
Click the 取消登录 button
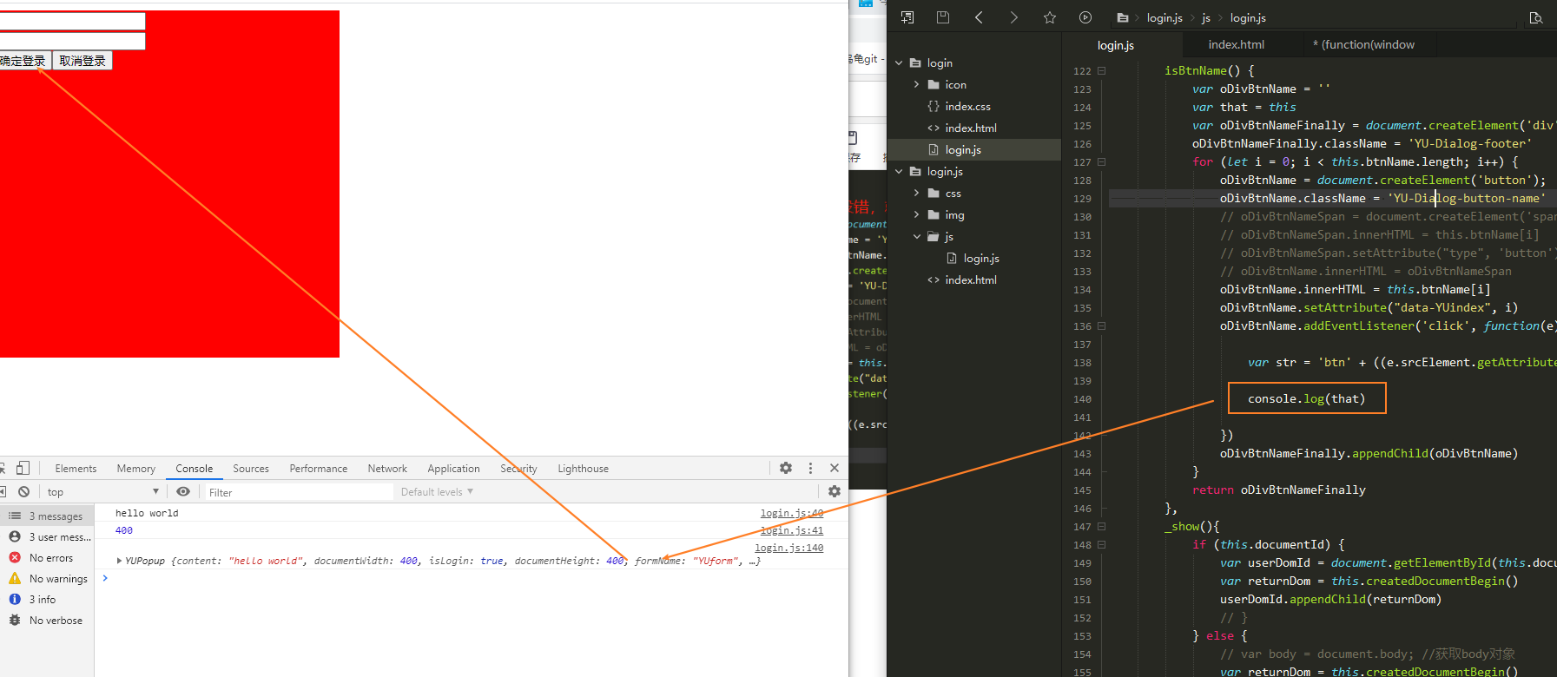[82, 61]
